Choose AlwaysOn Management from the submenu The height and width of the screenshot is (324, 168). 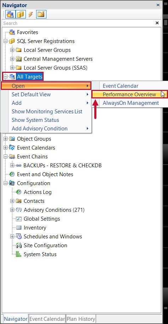click(130, 103)
